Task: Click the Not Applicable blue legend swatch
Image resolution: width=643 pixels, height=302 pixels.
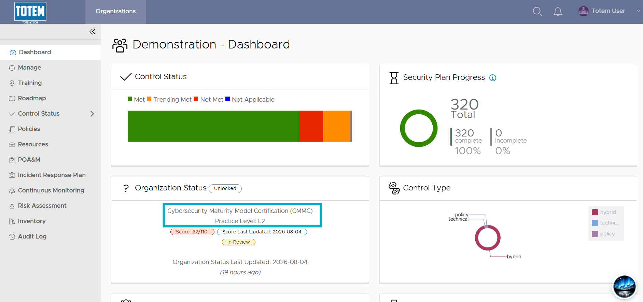Action: click(x=227, y=99)
